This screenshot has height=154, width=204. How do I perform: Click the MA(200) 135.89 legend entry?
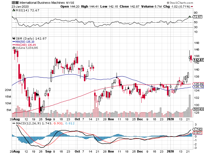pyautogui.click(x=24, y=45)
